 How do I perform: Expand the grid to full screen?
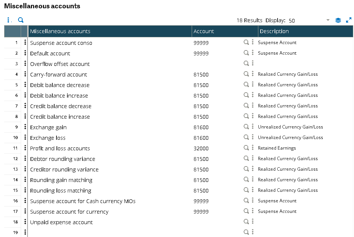(x=349, y=20)
